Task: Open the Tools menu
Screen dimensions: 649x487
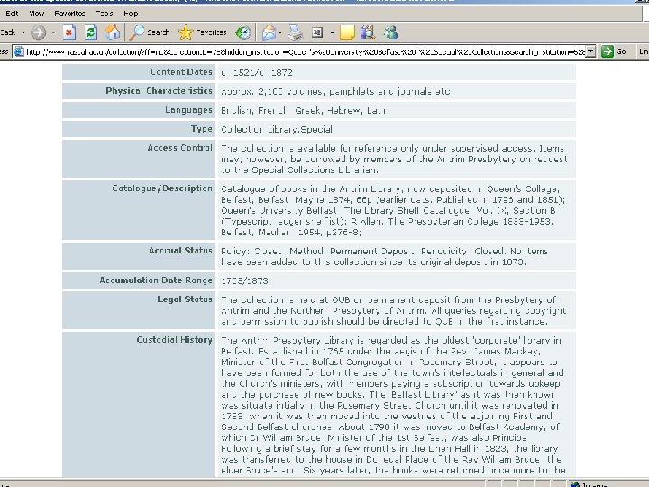Action: point(105,14)
